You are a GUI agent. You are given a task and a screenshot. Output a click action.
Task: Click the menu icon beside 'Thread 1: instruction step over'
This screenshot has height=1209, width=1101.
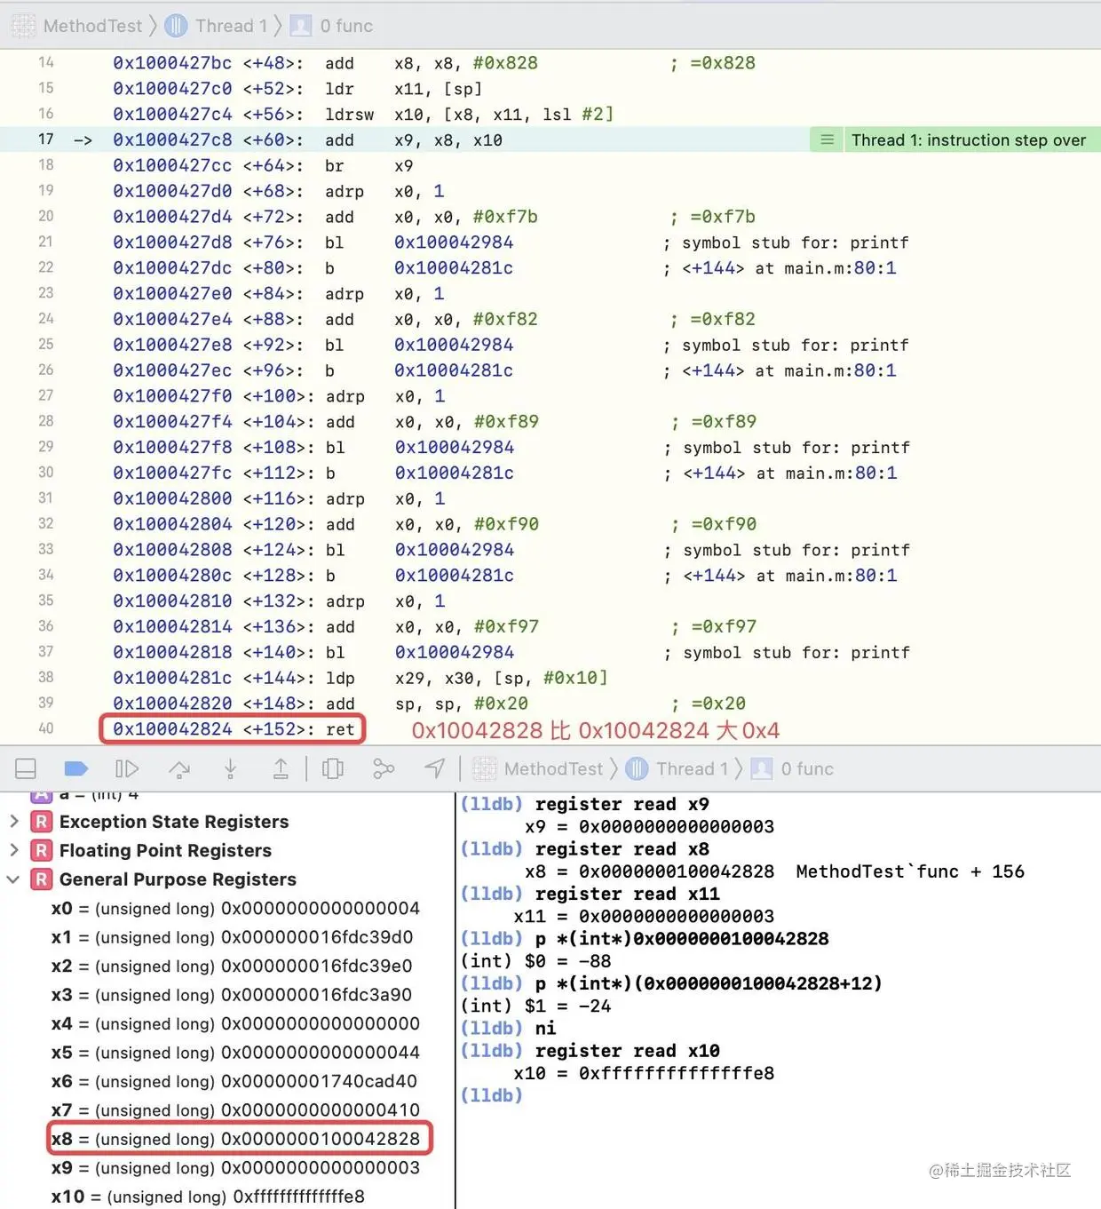(x=827, y=139)
